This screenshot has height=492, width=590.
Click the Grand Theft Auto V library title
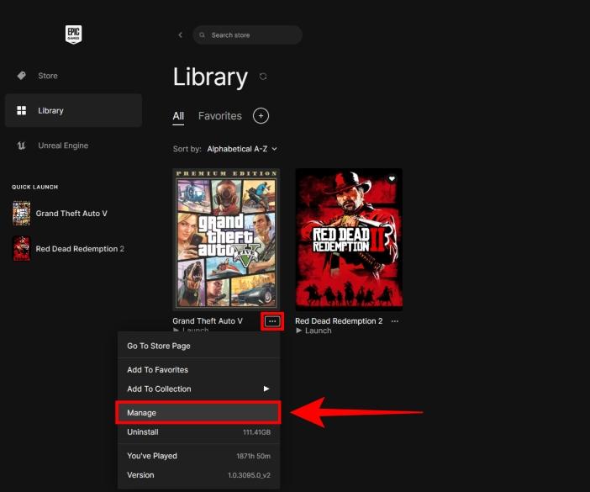208,321
